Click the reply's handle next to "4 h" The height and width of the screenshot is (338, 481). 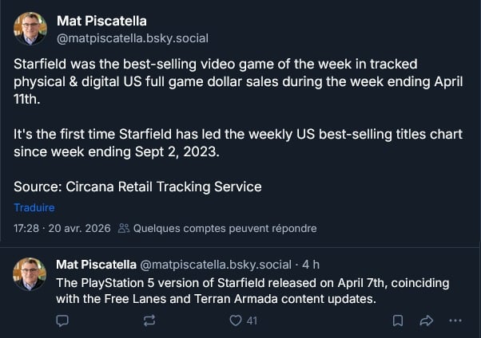tap(217, 264)
